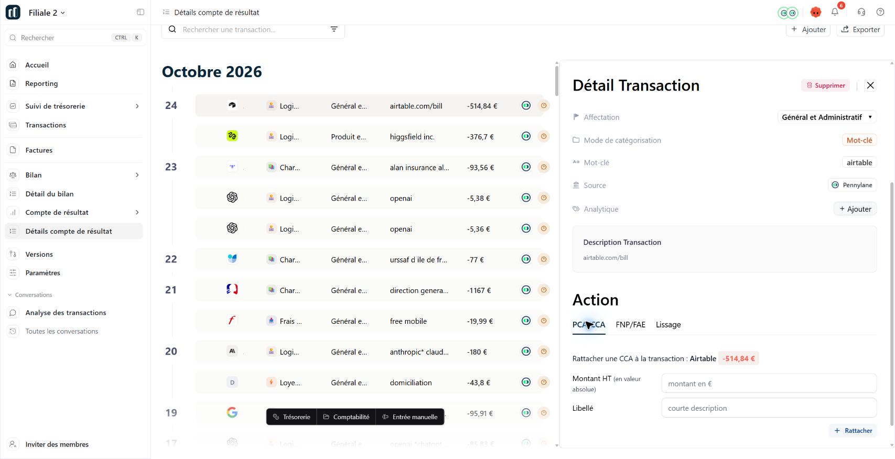This screenshot has height=459, width=895.
Task: Open the Général et Administratif affectation dropdown
Action: (x=827, y=117)
